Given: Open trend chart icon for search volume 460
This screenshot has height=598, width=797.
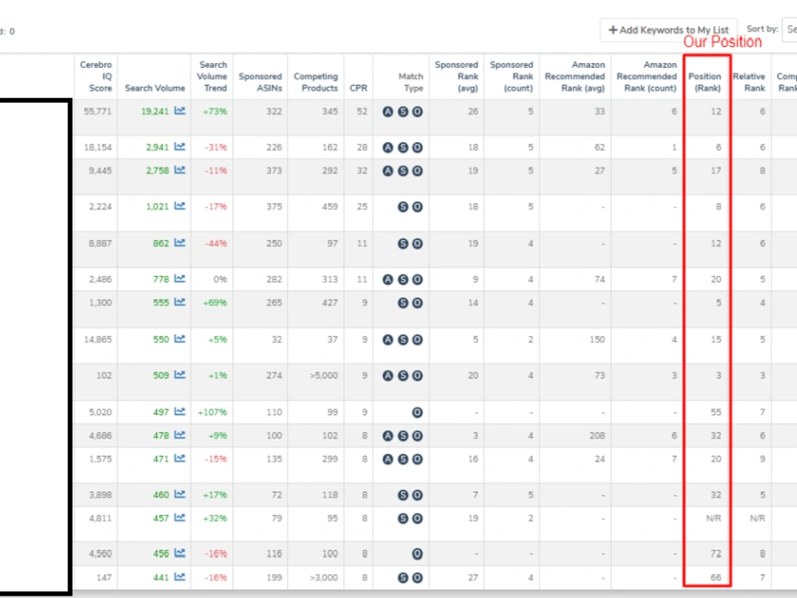Looking at the screenshot, I should [180, 494].
